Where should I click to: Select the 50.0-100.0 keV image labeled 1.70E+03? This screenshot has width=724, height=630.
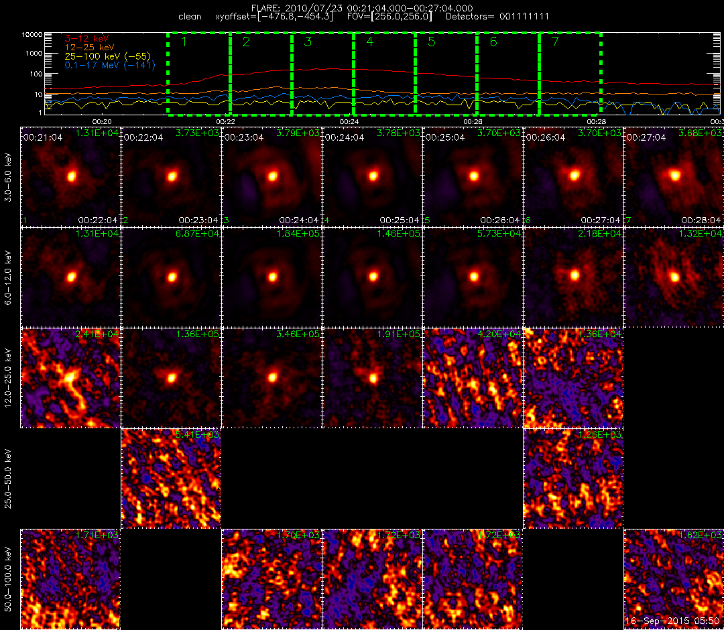click(271, 579)
